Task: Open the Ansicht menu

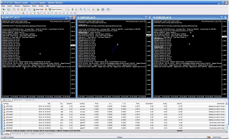Action: click(x=10, y=6)
